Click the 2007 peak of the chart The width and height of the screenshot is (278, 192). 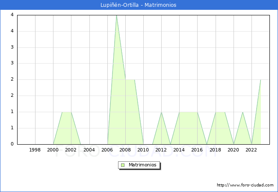tap(116, 15)
